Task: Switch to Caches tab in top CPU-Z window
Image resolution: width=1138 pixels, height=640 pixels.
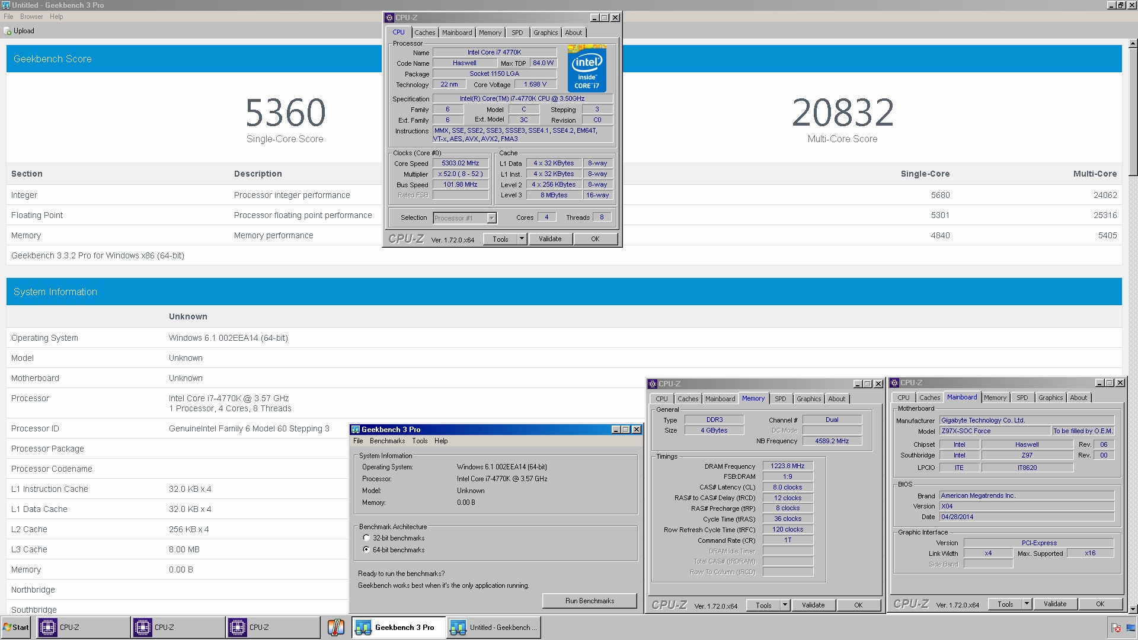Action: [x=424, y=33]
